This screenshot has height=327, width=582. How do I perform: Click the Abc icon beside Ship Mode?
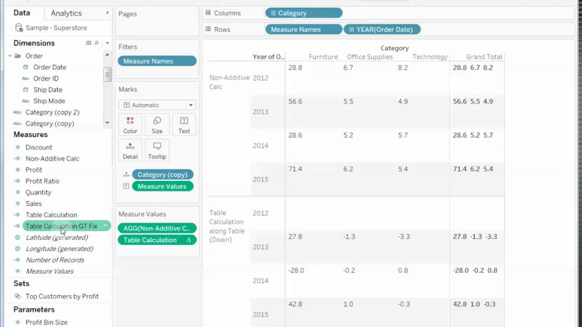point(25,101)
